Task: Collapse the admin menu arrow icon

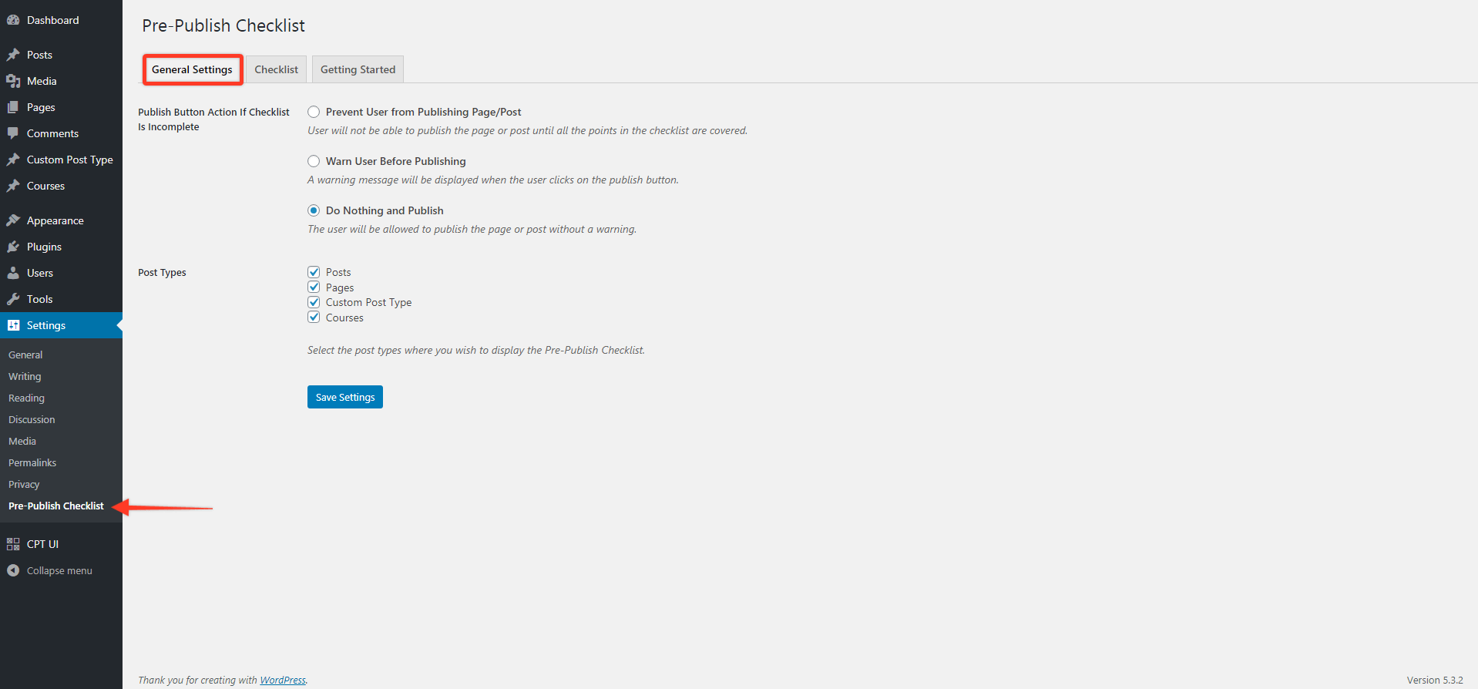Action: 13,570
